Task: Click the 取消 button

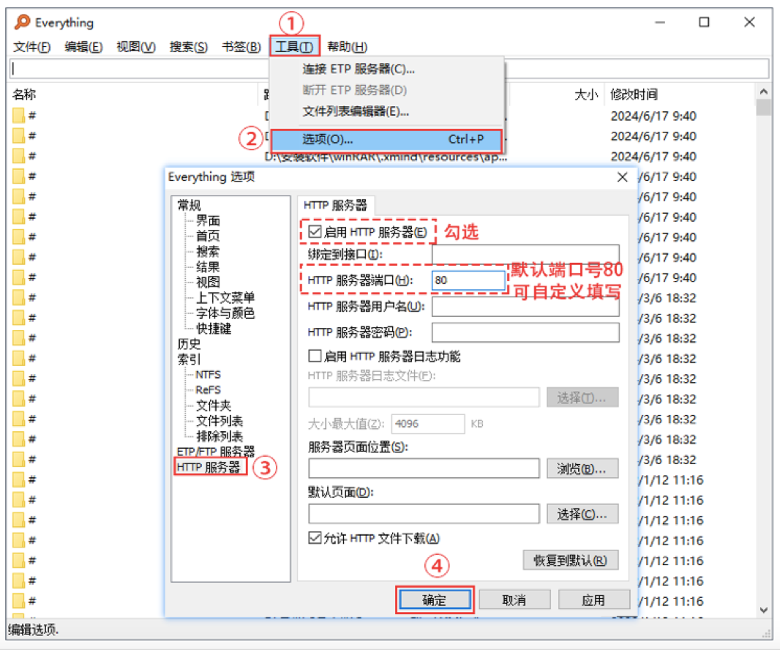Action: click(x=514, y=599)
